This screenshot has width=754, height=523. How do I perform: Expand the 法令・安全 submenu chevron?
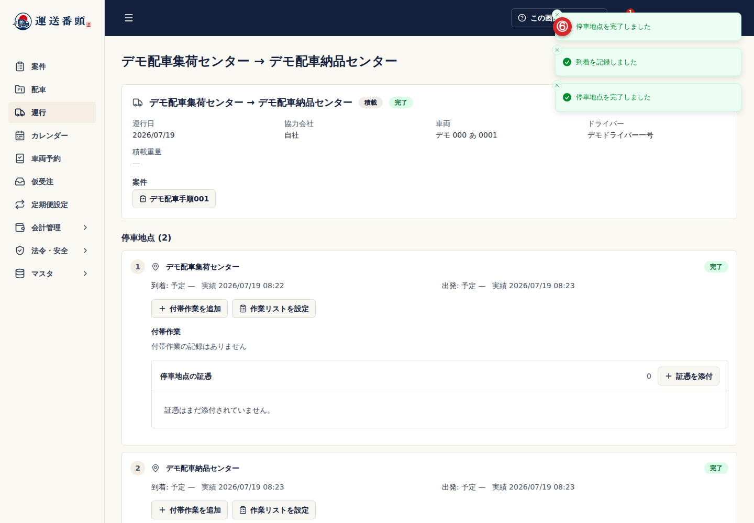pos(85,251)
